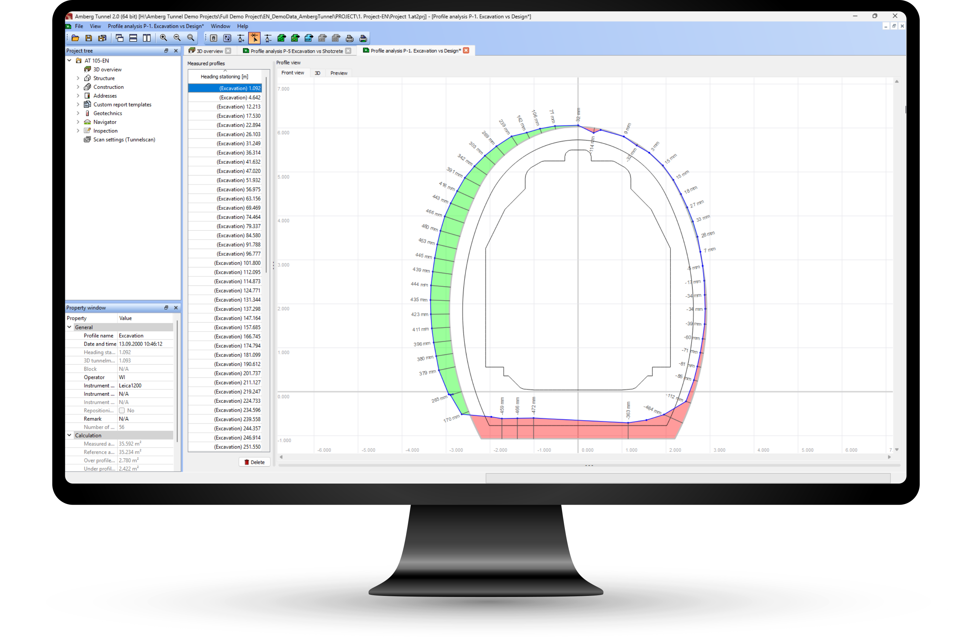Click the Tile windows horizontally icon
972x637 pixels.
point(133,38)
